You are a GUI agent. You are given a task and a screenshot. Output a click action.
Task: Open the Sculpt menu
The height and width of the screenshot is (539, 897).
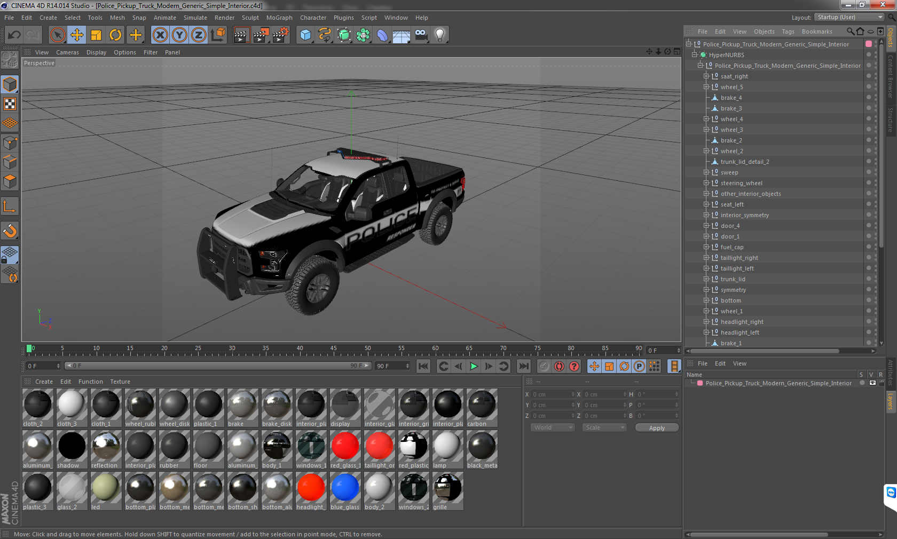(250, 18)
